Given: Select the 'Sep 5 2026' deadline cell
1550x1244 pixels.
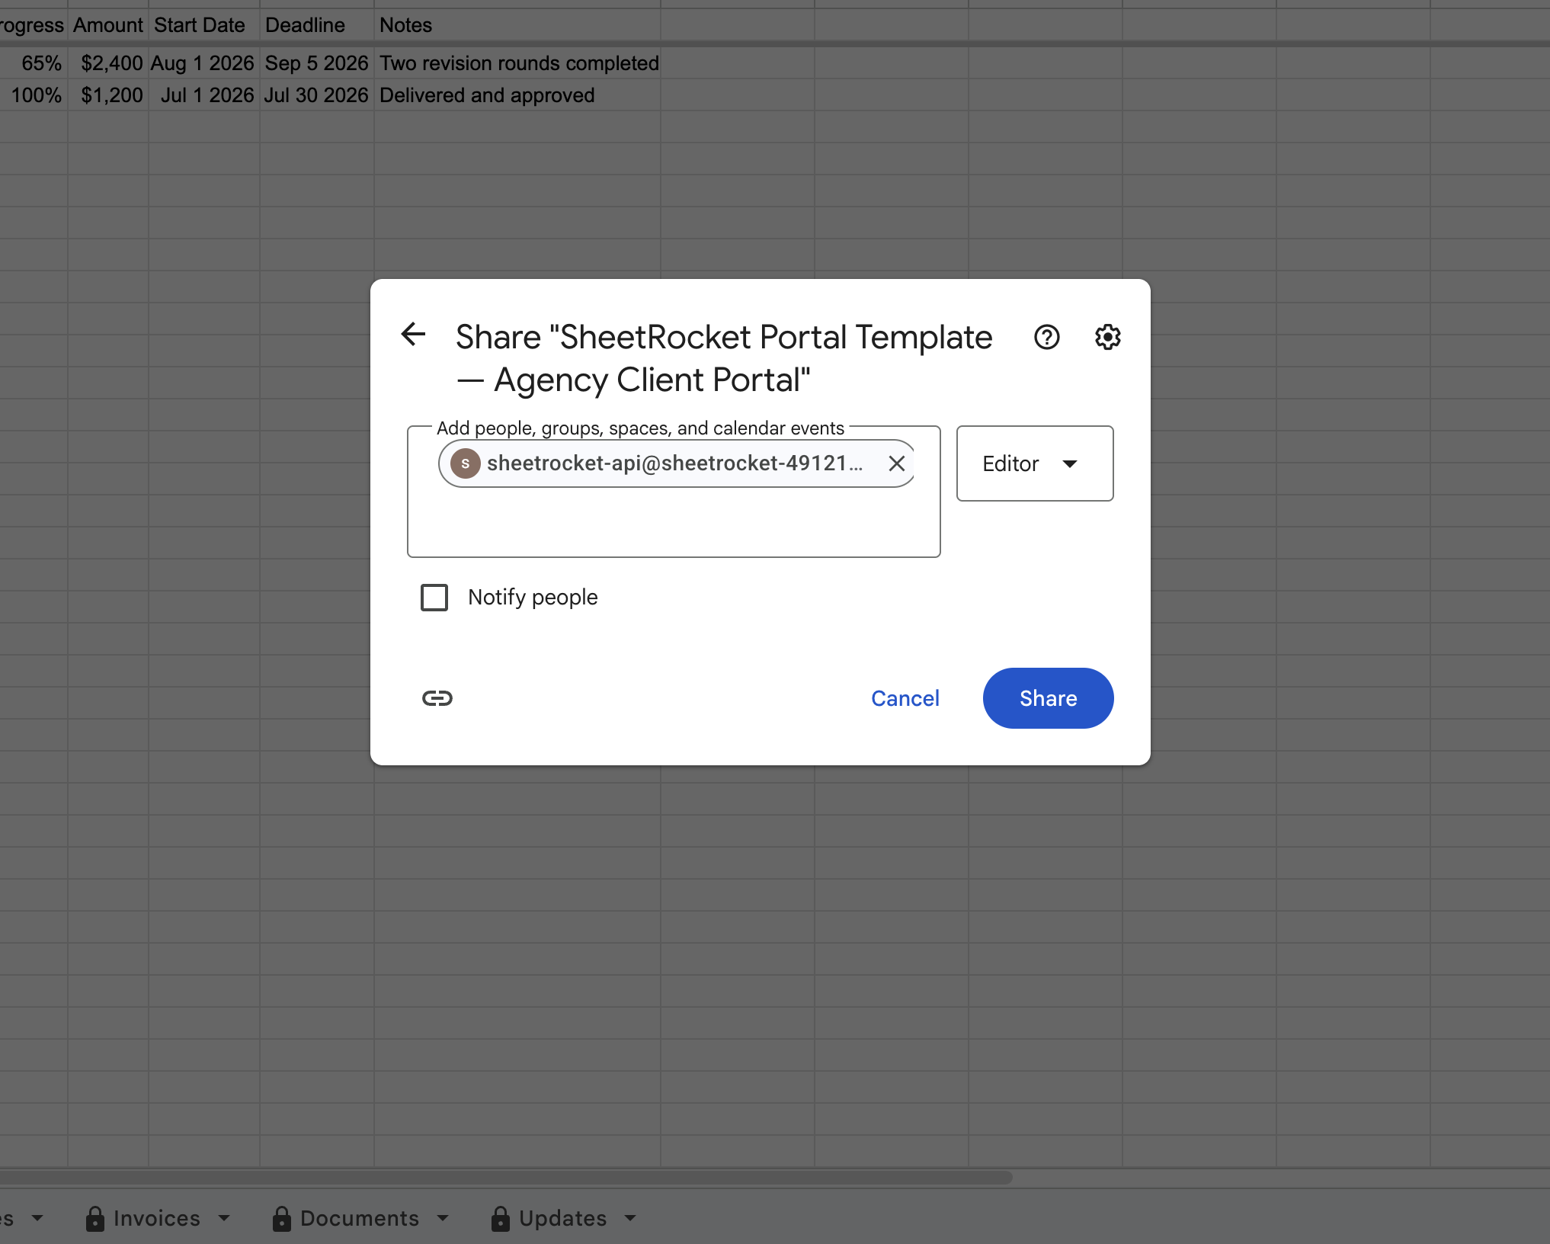Looking at the screenshot, I should coord(316,63).
